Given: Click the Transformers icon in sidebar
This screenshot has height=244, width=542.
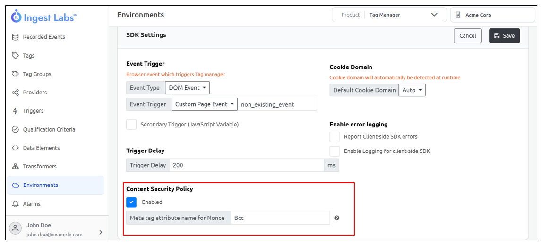Looking at the screenshot, I should point(16,167).
